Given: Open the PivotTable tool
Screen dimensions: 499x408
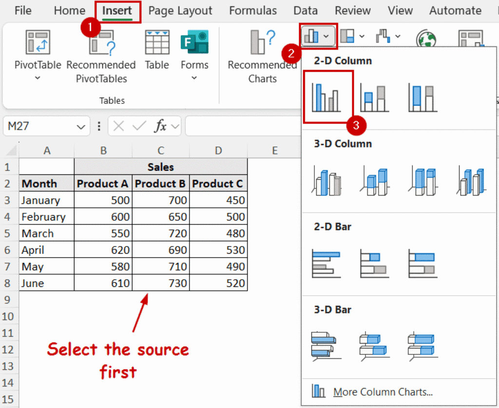Looking at the screenshot, I should (x=38, y=42).
